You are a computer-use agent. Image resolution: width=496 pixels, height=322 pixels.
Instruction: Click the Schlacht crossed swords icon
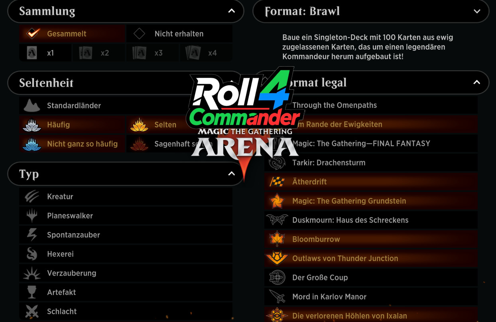coord(32,311)
